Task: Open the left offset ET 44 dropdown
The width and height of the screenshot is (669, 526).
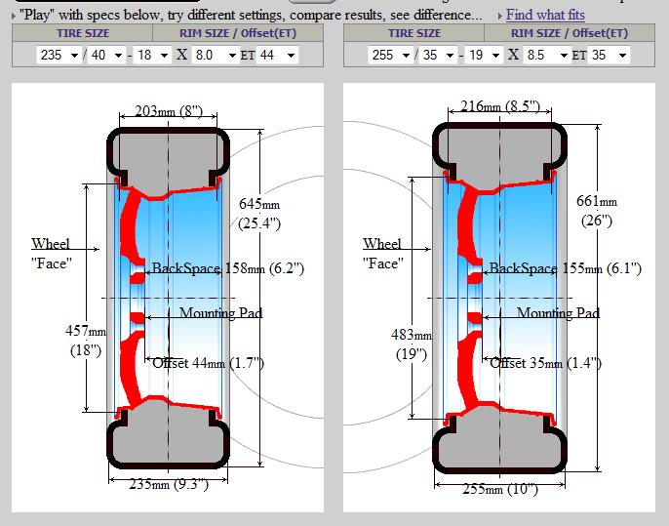Action: [x=278, y=56]
